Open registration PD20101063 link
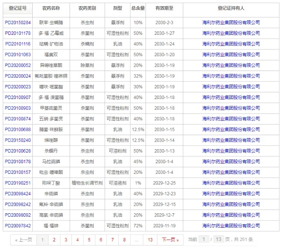This screenshot has height=249, width=285. pos(18,55)
